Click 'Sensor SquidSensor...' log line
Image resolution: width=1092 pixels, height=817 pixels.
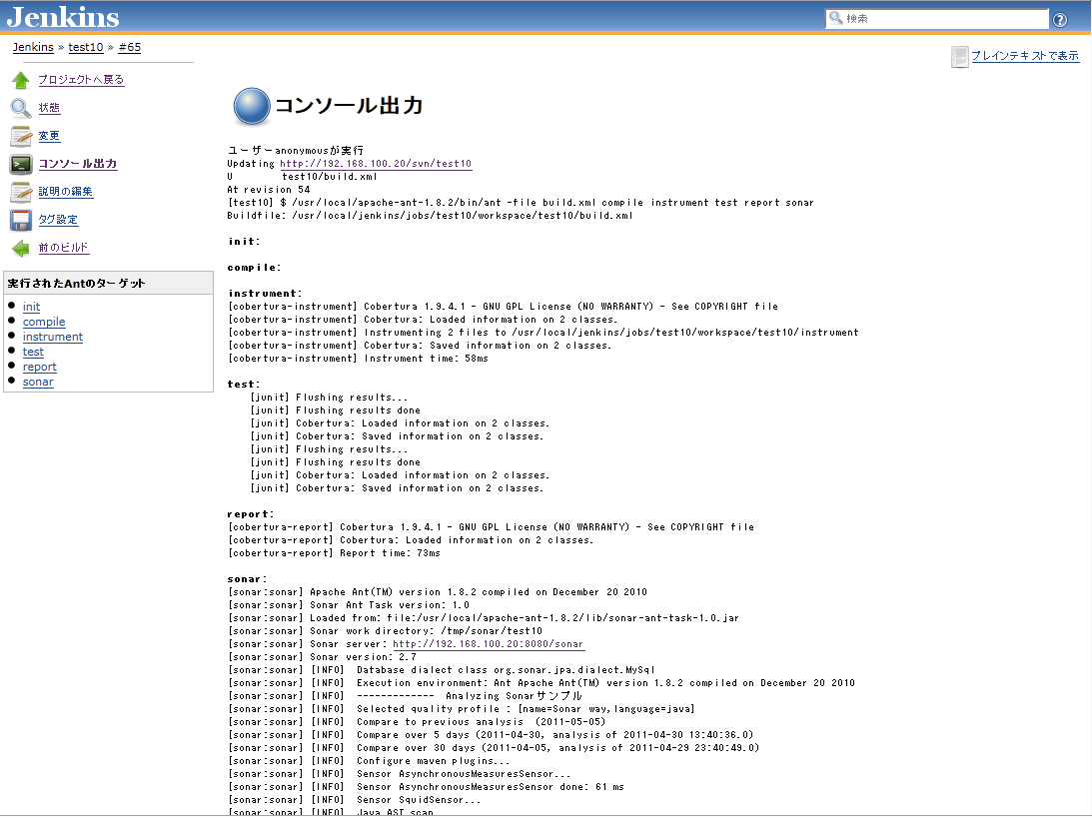pyautogui.click(x=354, y=800)
